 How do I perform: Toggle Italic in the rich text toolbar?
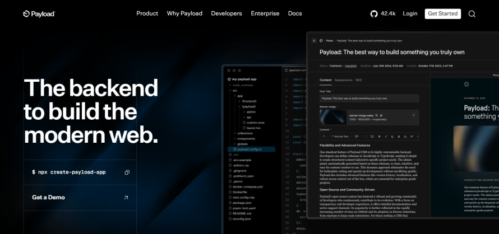click(x=386, y=137)
